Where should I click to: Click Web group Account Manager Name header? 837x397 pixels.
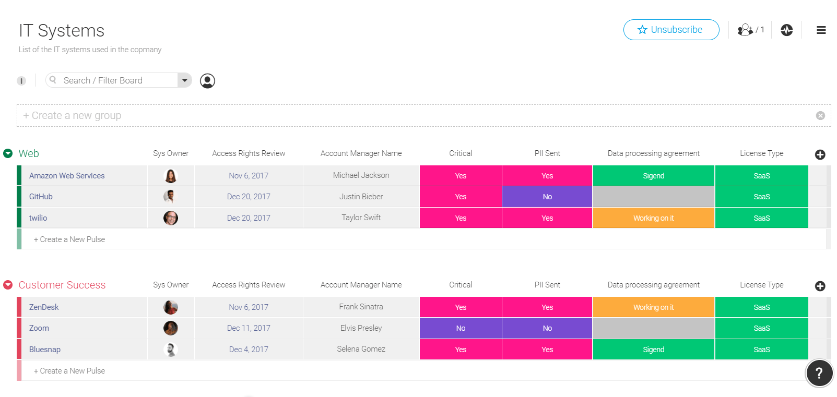pyautogui.click(x=361, y=153)
